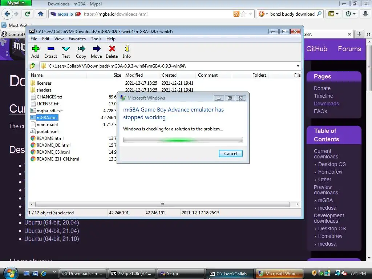Open the Forums link on mGBA site
Image resolution: width=372 pixels, height=279 pixels.
point(349,49)
